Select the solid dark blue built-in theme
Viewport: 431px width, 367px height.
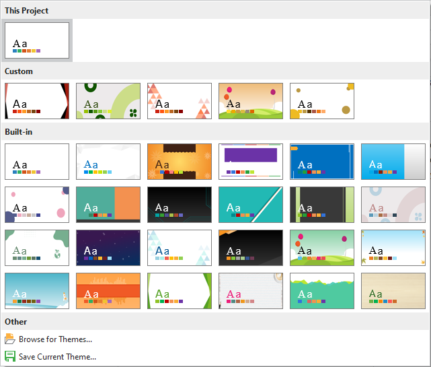coord(322,162)
